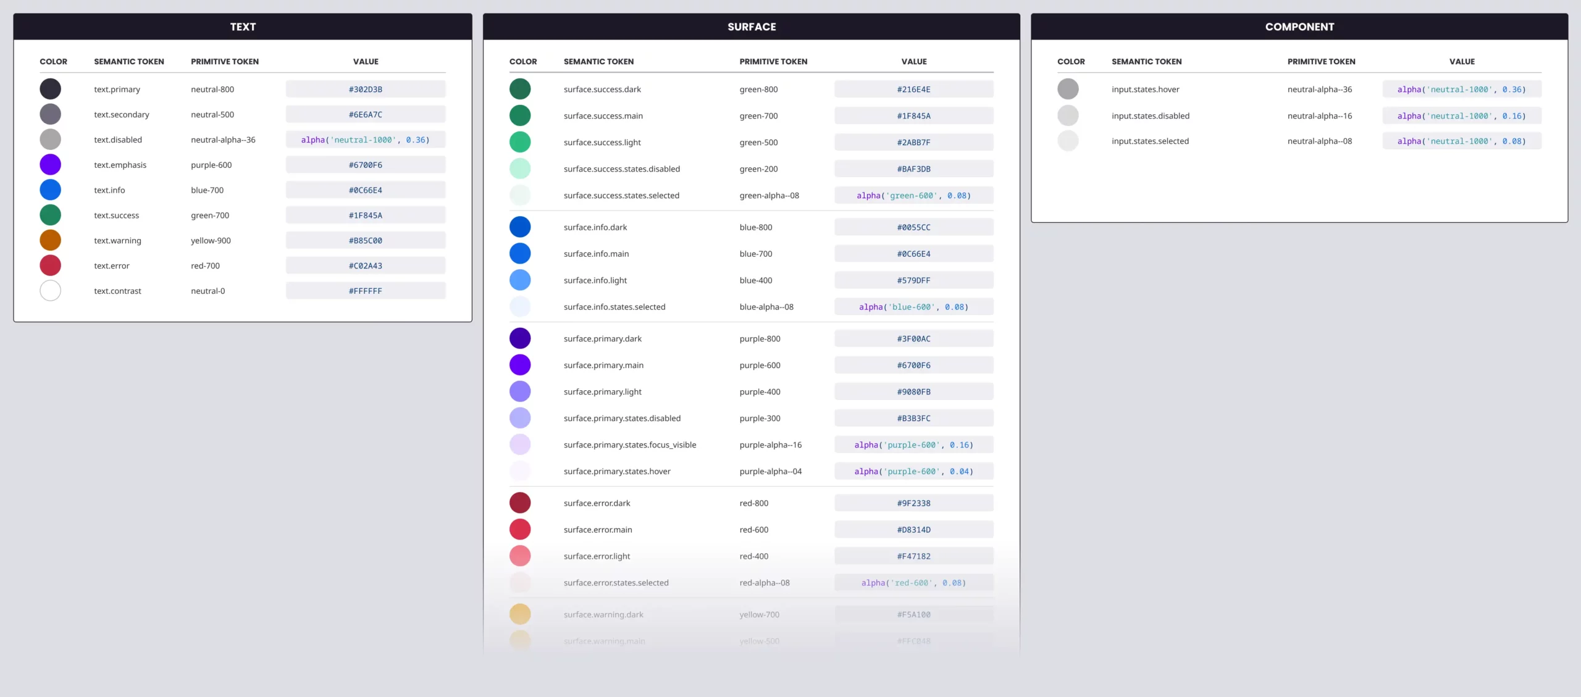
Task: Click surface.info.main token name
Action: (596, 254)
